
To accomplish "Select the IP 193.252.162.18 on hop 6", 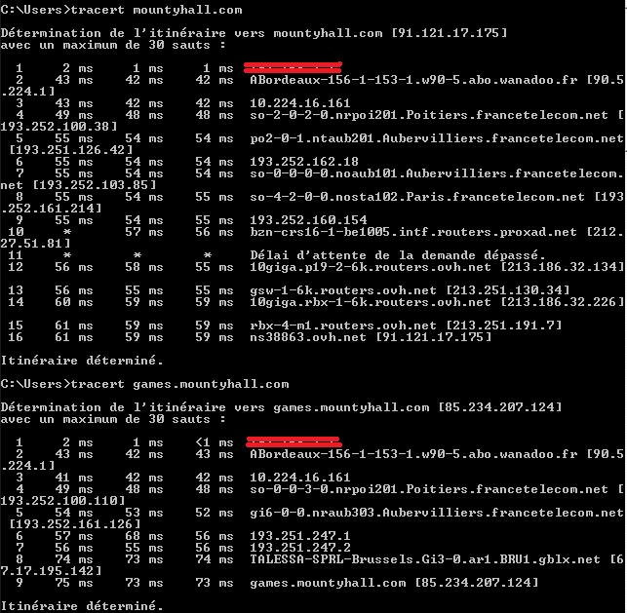I will point(304,162).
